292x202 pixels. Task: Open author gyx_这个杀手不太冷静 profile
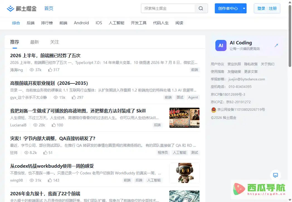pos(28,97)
